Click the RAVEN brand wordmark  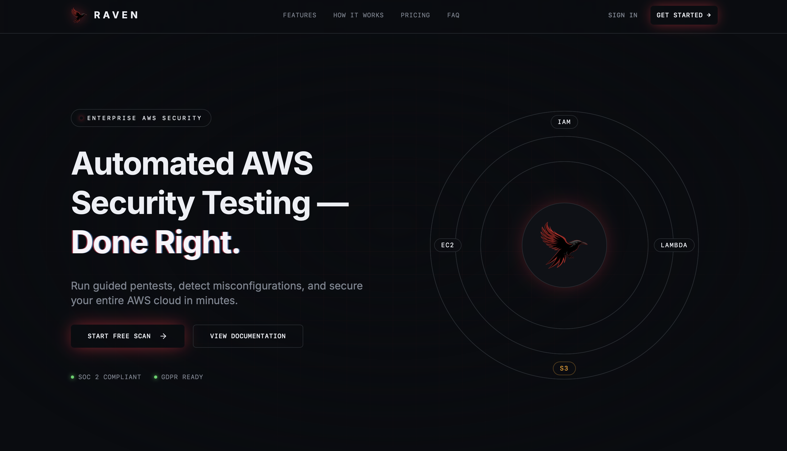click(116, 15)
